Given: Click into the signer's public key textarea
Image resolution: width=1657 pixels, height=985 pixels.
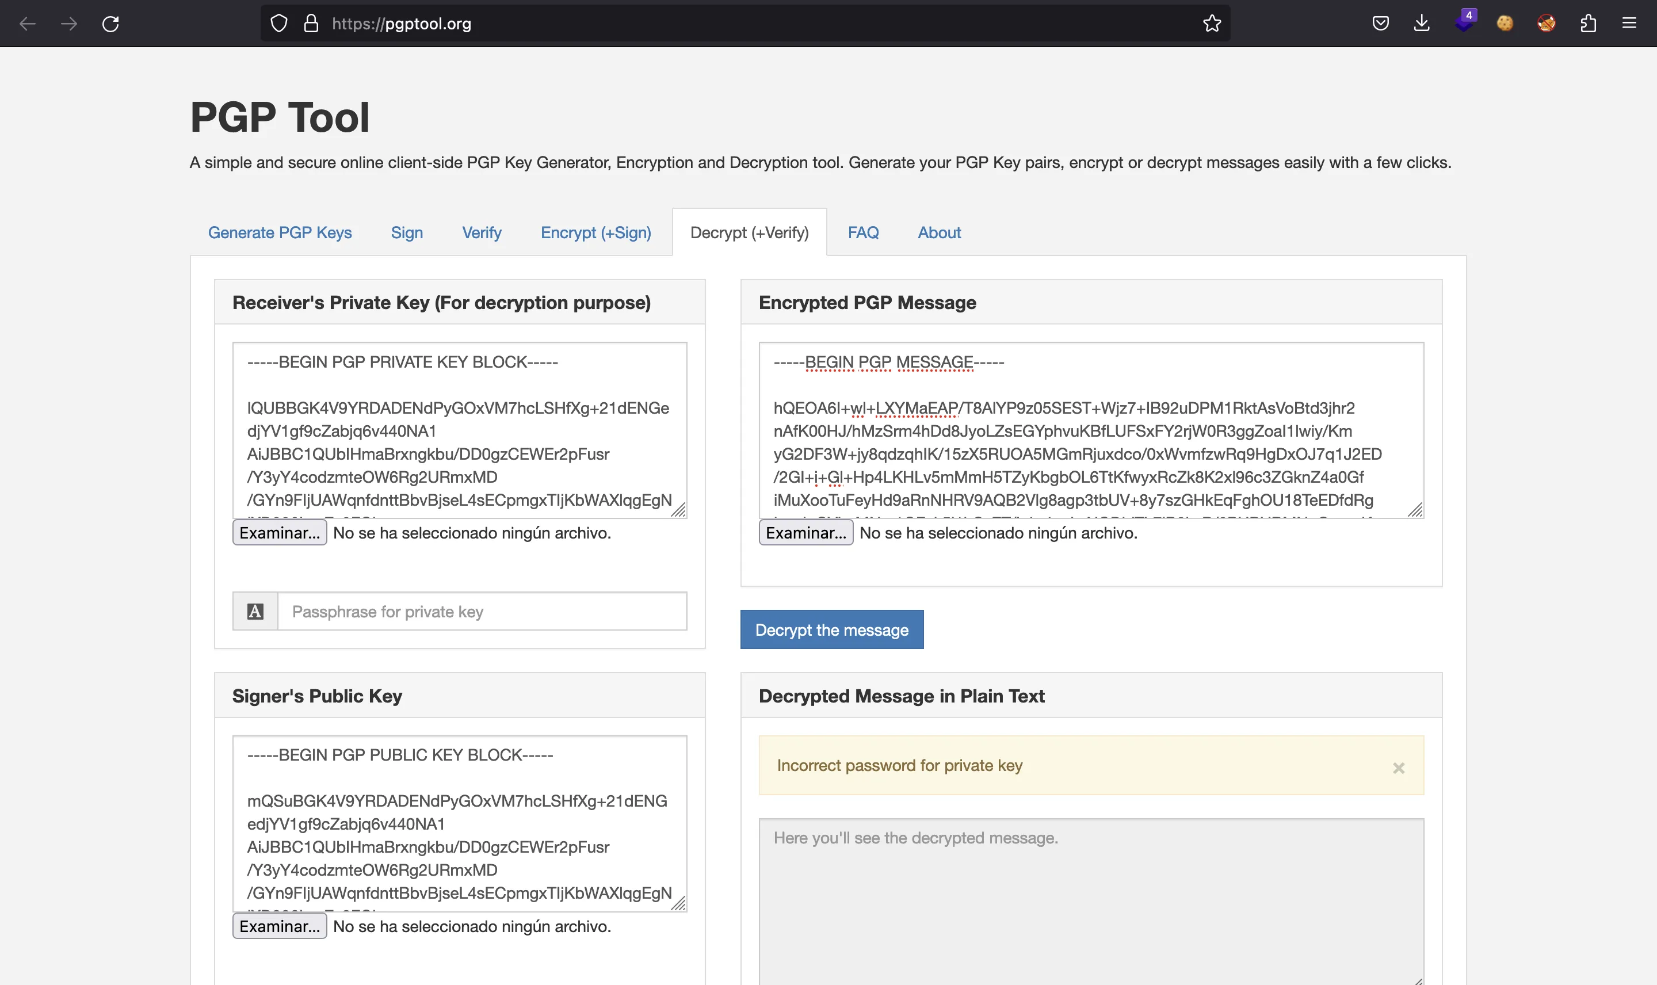Looking at the screenshot, I should [x=459, y=824].
